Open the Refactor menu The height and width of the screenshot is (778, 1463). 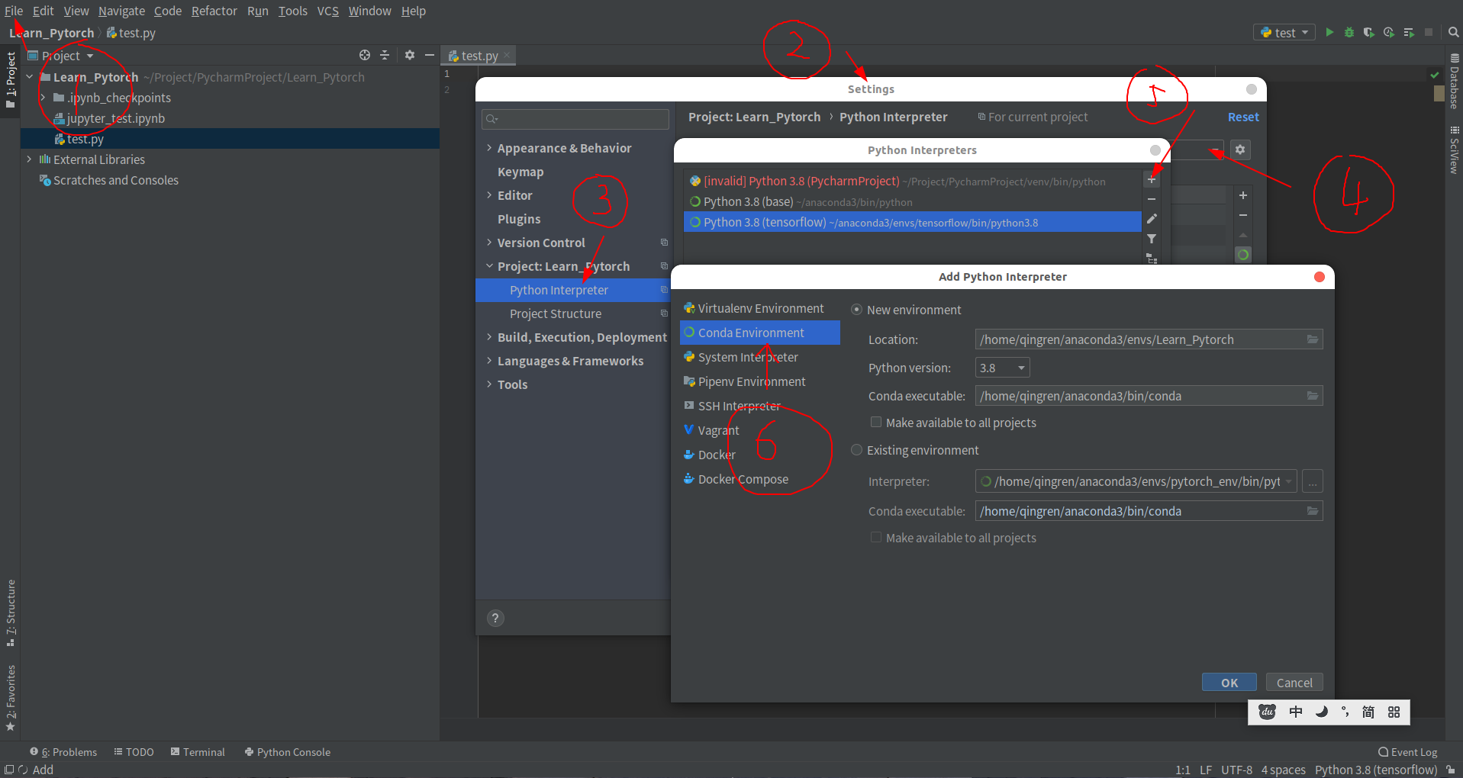point(214,11)
